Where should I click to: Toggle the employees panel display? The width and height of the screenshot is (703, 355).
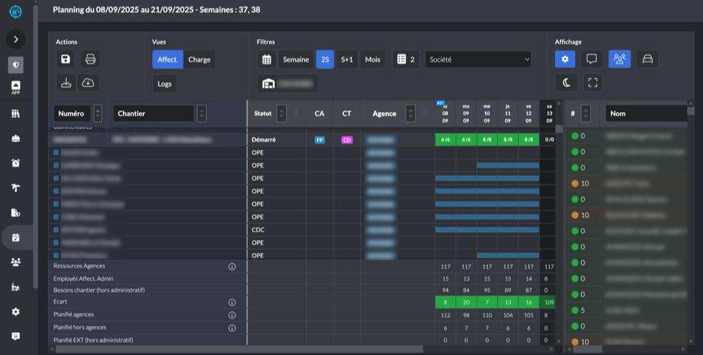click(x=619, y=59)
